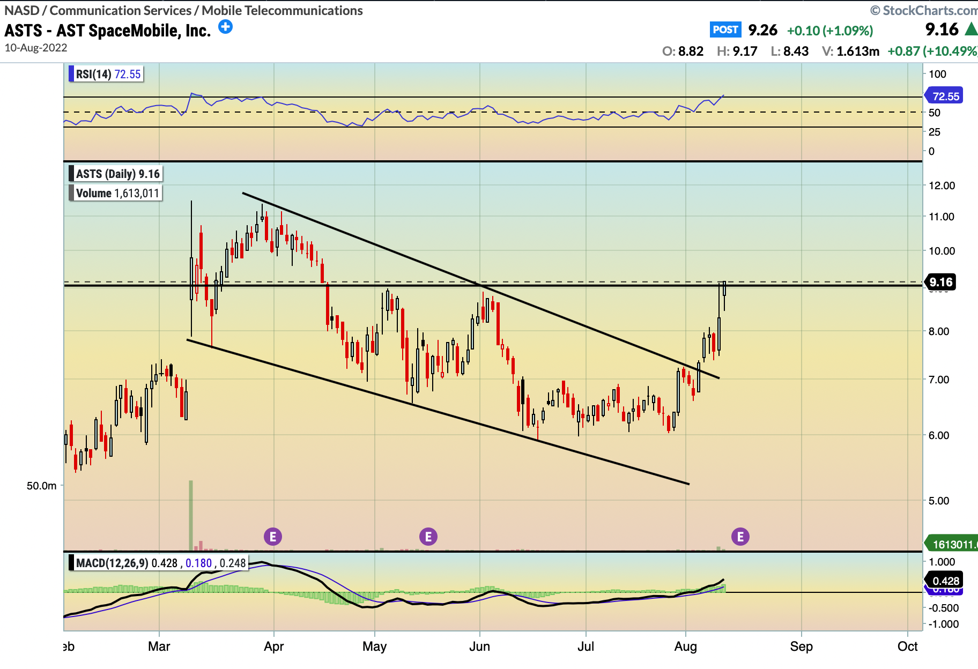978x669 pixels.
Task: Click the blue plus icon beside ASTS title
Action: tap(226, 27)
